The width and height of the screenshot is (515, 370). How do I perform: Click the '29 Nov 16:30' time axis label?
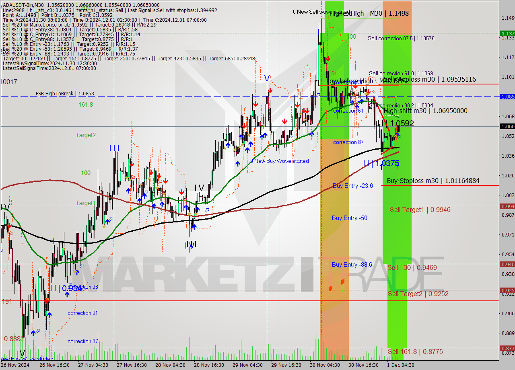pyautogui.click(x=286, y=365)
